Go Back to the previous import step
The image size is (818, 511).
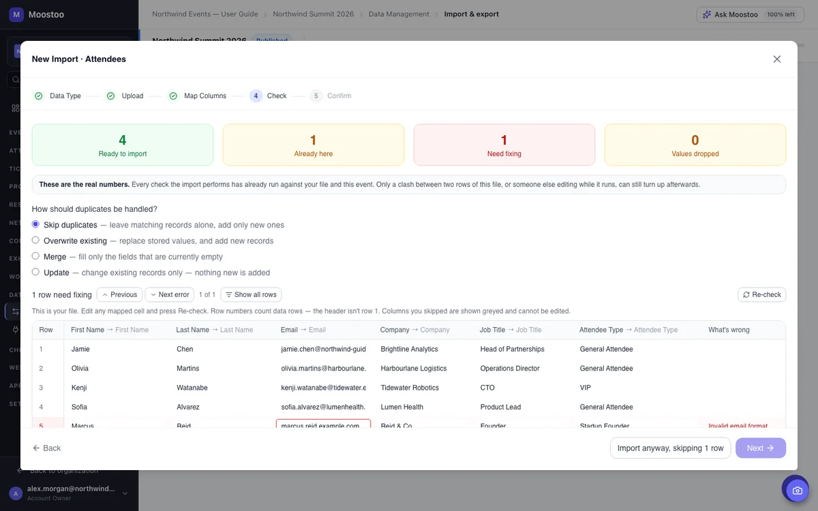pyautogui.click(x=46, y=448)
